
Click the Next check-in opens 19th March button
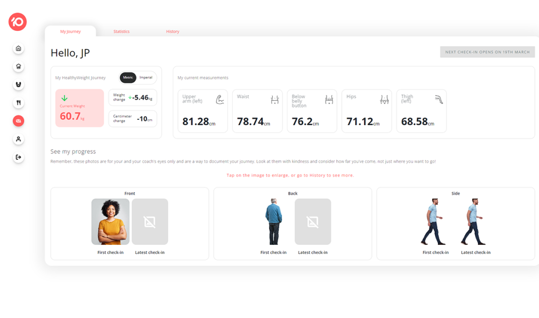click(x=487, y=52)
